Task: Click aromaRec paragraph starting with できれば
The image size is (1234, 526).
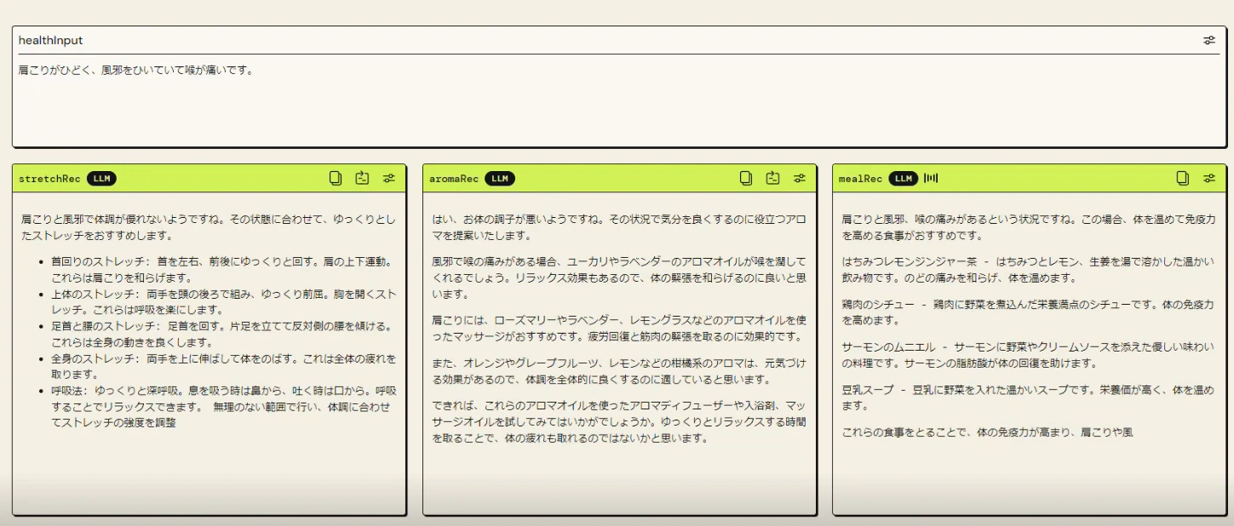Action: pos(619,422)
